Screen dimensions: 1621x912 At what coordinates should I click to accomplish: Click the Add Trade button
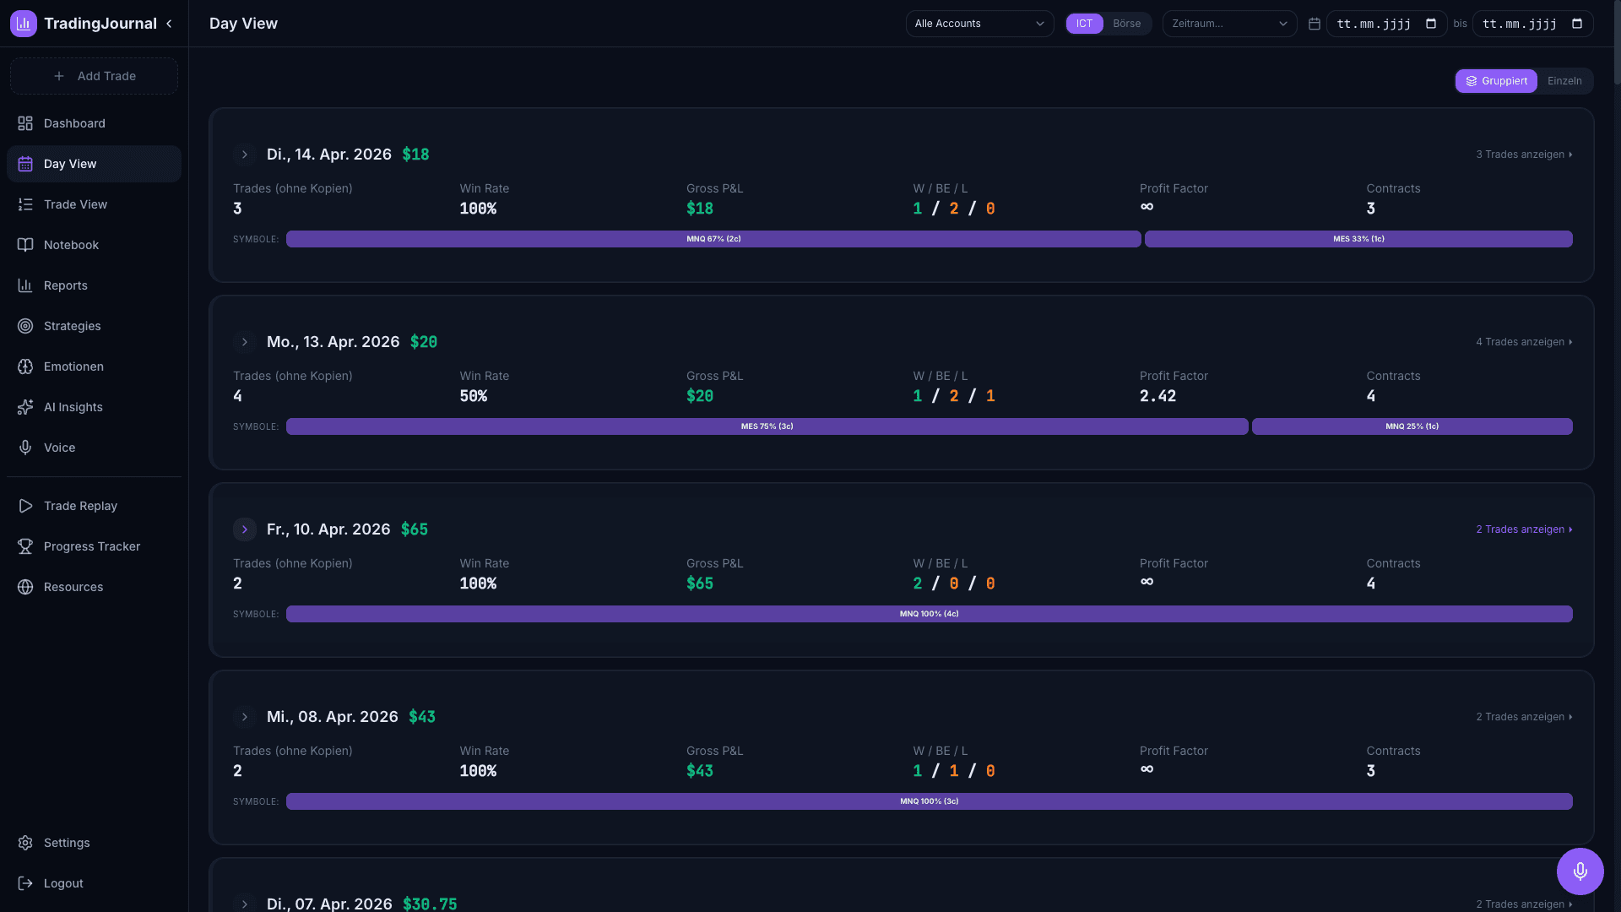point(94,76)
